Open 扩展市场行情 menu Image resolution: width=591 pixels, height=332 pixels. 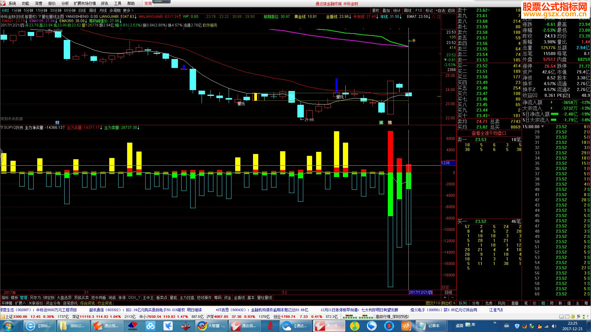click(85, 3)
